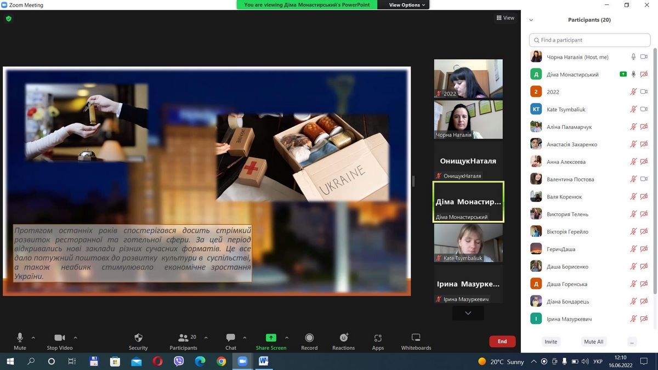Open the Chat panel
658x370 pixels.
231,338
